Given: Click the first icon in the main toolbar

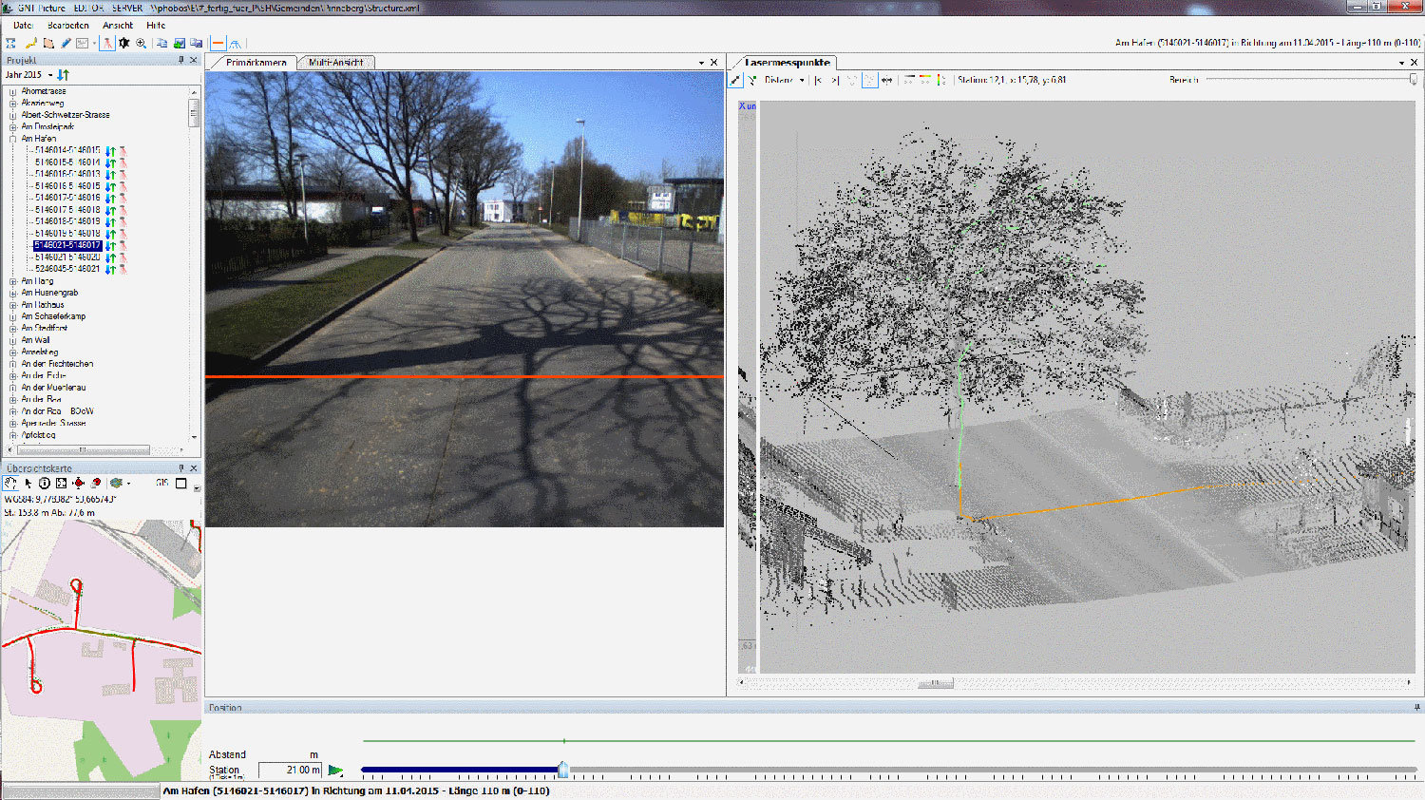Looking at the screenshot, I should 10,43.
